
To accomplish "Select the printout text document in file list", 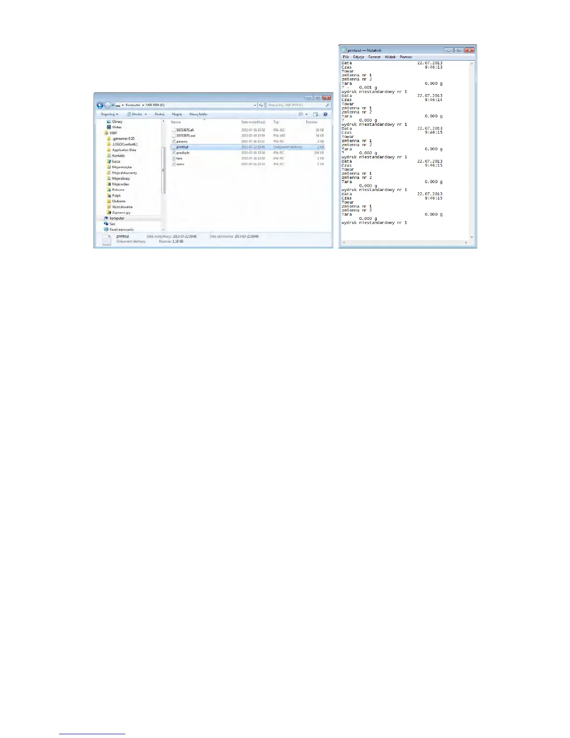I will point(248,147).
